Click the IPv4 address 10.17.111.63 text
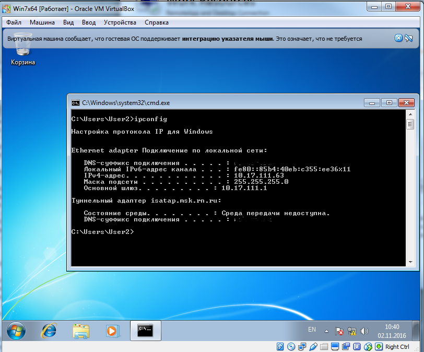 coord(259,175)
